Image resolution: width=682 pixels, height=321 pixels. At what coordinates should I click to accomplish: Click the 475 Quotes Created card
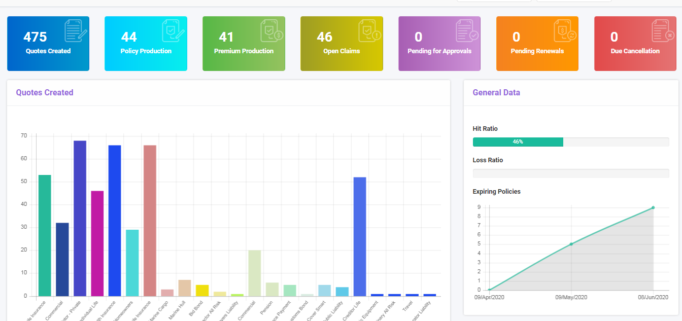(48, 43)
